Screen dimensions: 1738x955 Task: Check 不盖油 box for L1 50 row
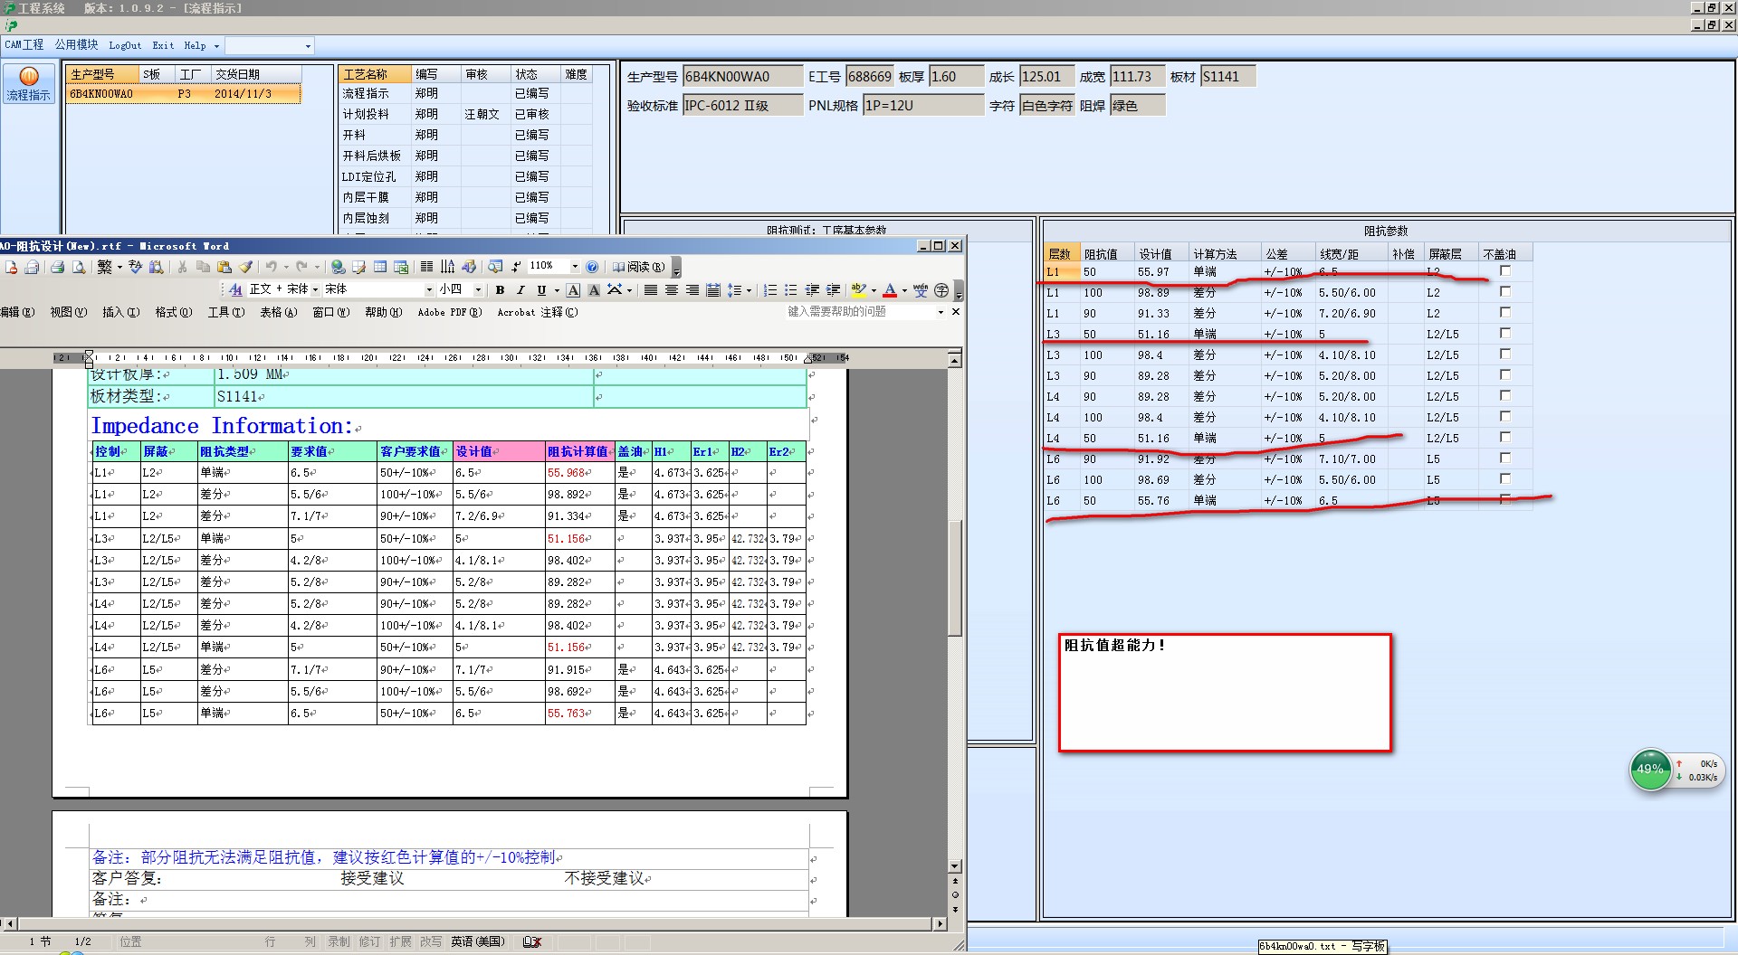(x=1504, y=270)
